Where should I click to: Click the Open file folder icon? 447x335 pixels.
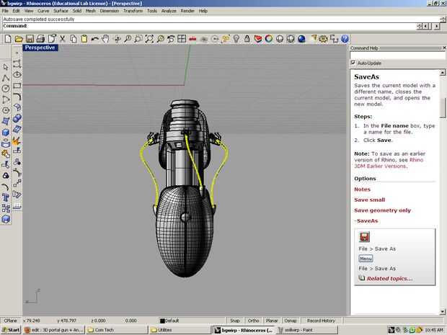pos(19,39)
